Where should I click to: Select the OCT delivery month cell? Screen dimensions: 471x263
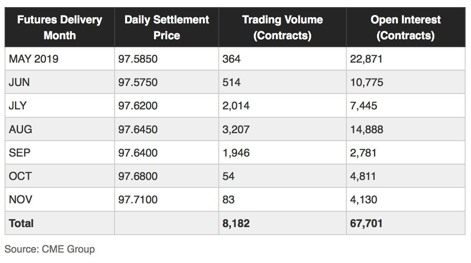(20, 176)
